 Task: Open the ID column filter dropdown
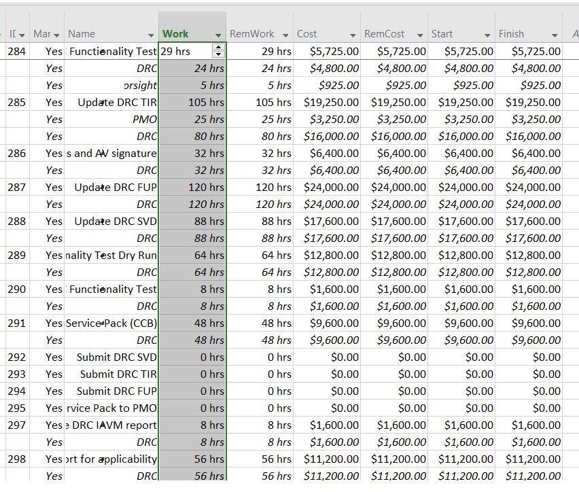(22, 35)
